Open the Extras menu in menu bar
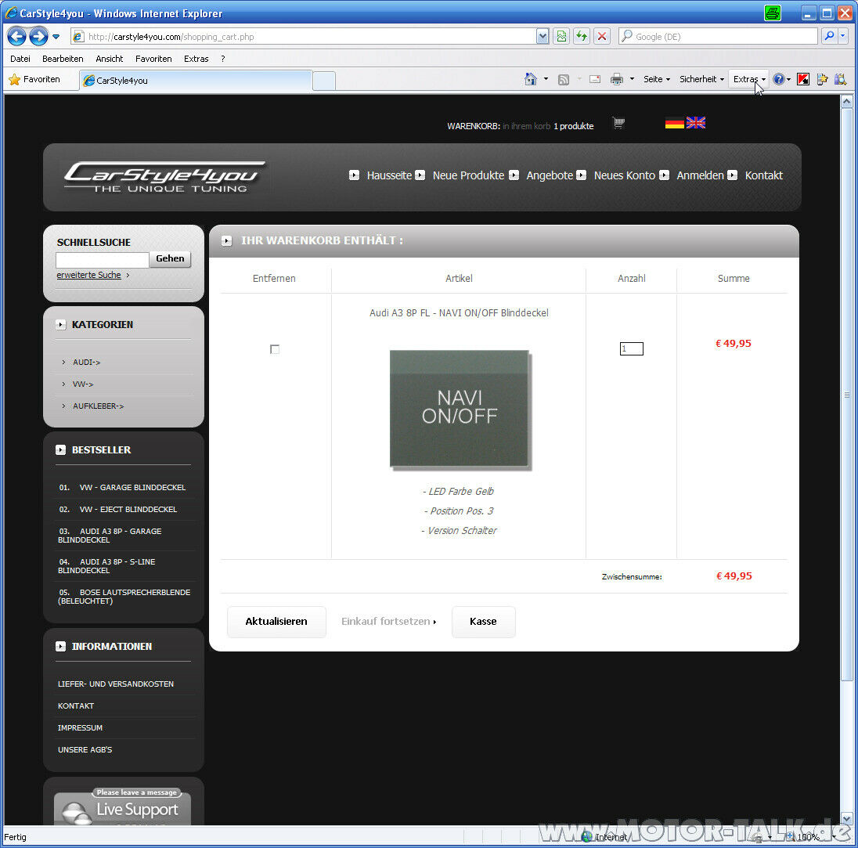The width and height of the screenshot is (858, 848). [196, 59]
